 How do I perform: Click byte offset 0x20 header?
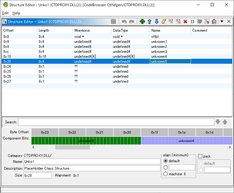[127, 132]
